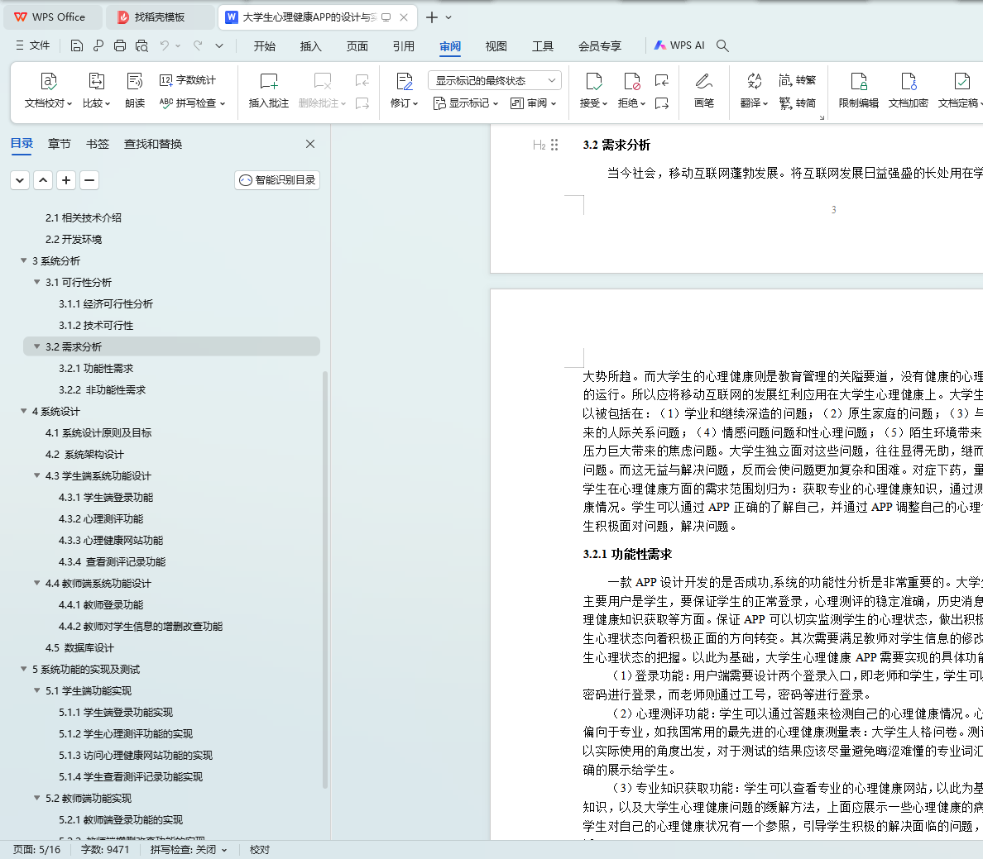This screenshot has width=983, height=859.
Task: Click the Save icon in quick access toolbar
Action: [x=76, y=45]
